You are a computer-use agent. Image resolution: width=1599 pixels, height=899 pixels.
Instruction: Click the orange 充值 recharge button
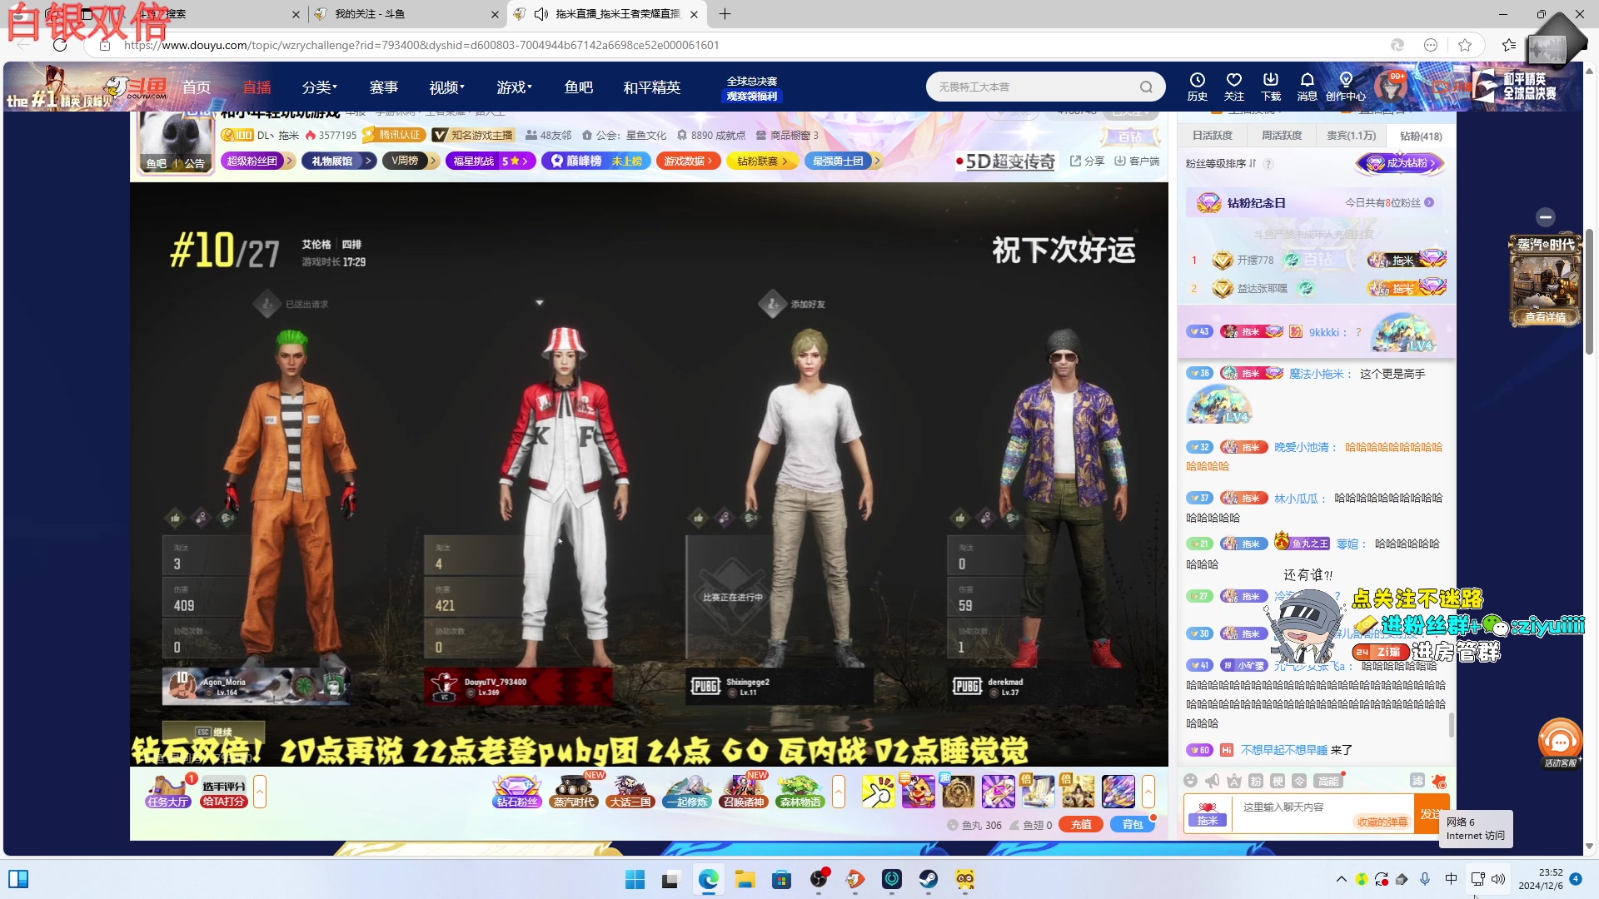[1081, 825]
